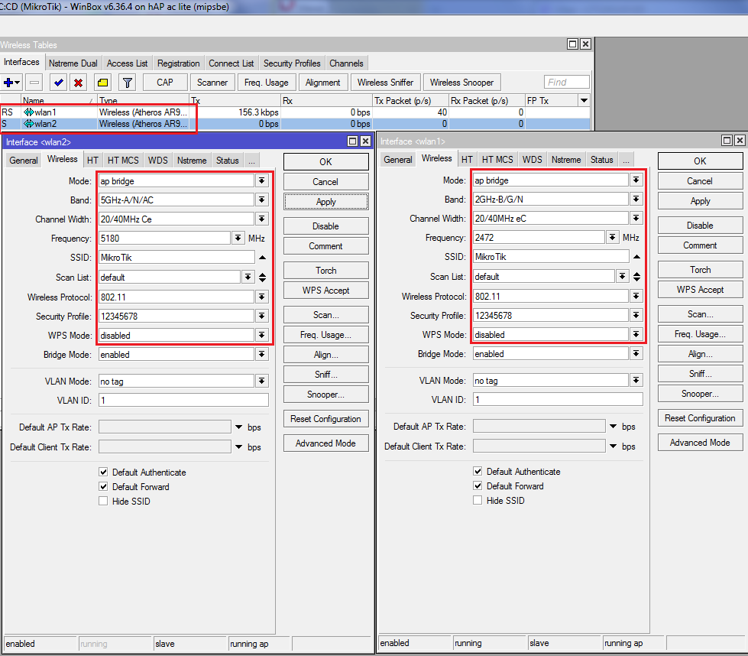Screen dimensions: 748x656
Task: Click the Find search field
Action: [566, 82]
